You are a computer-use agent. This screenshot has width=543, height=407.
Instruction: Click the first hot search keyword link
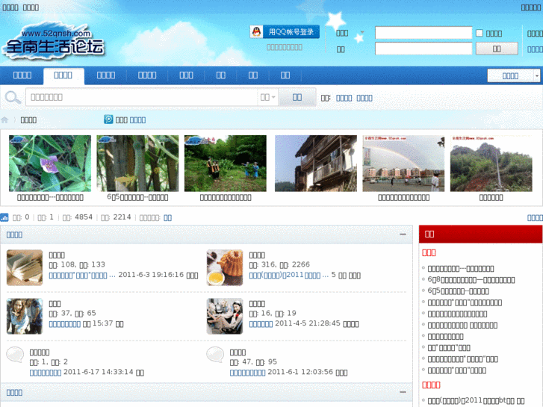[344, 98]
